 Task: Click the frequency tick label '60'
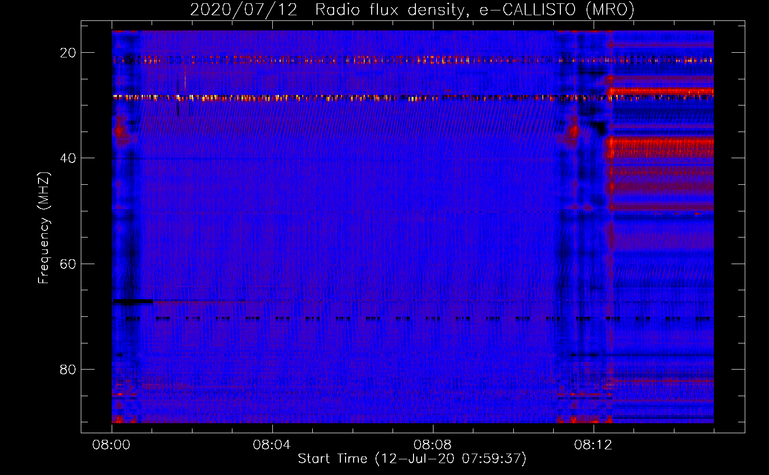(x=68, y=264)
